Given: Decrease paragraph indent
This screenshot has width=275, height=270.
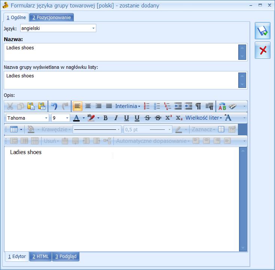Looking at the screenshot, I should [x=178, y=106].
